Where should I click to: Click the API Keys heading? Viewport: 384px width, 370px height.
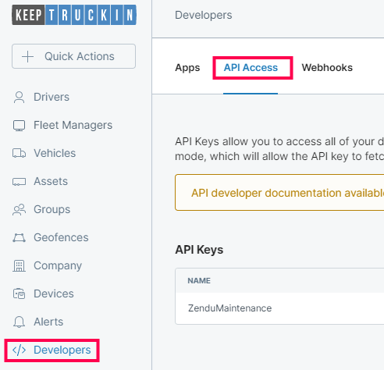[x=199, y=250]
